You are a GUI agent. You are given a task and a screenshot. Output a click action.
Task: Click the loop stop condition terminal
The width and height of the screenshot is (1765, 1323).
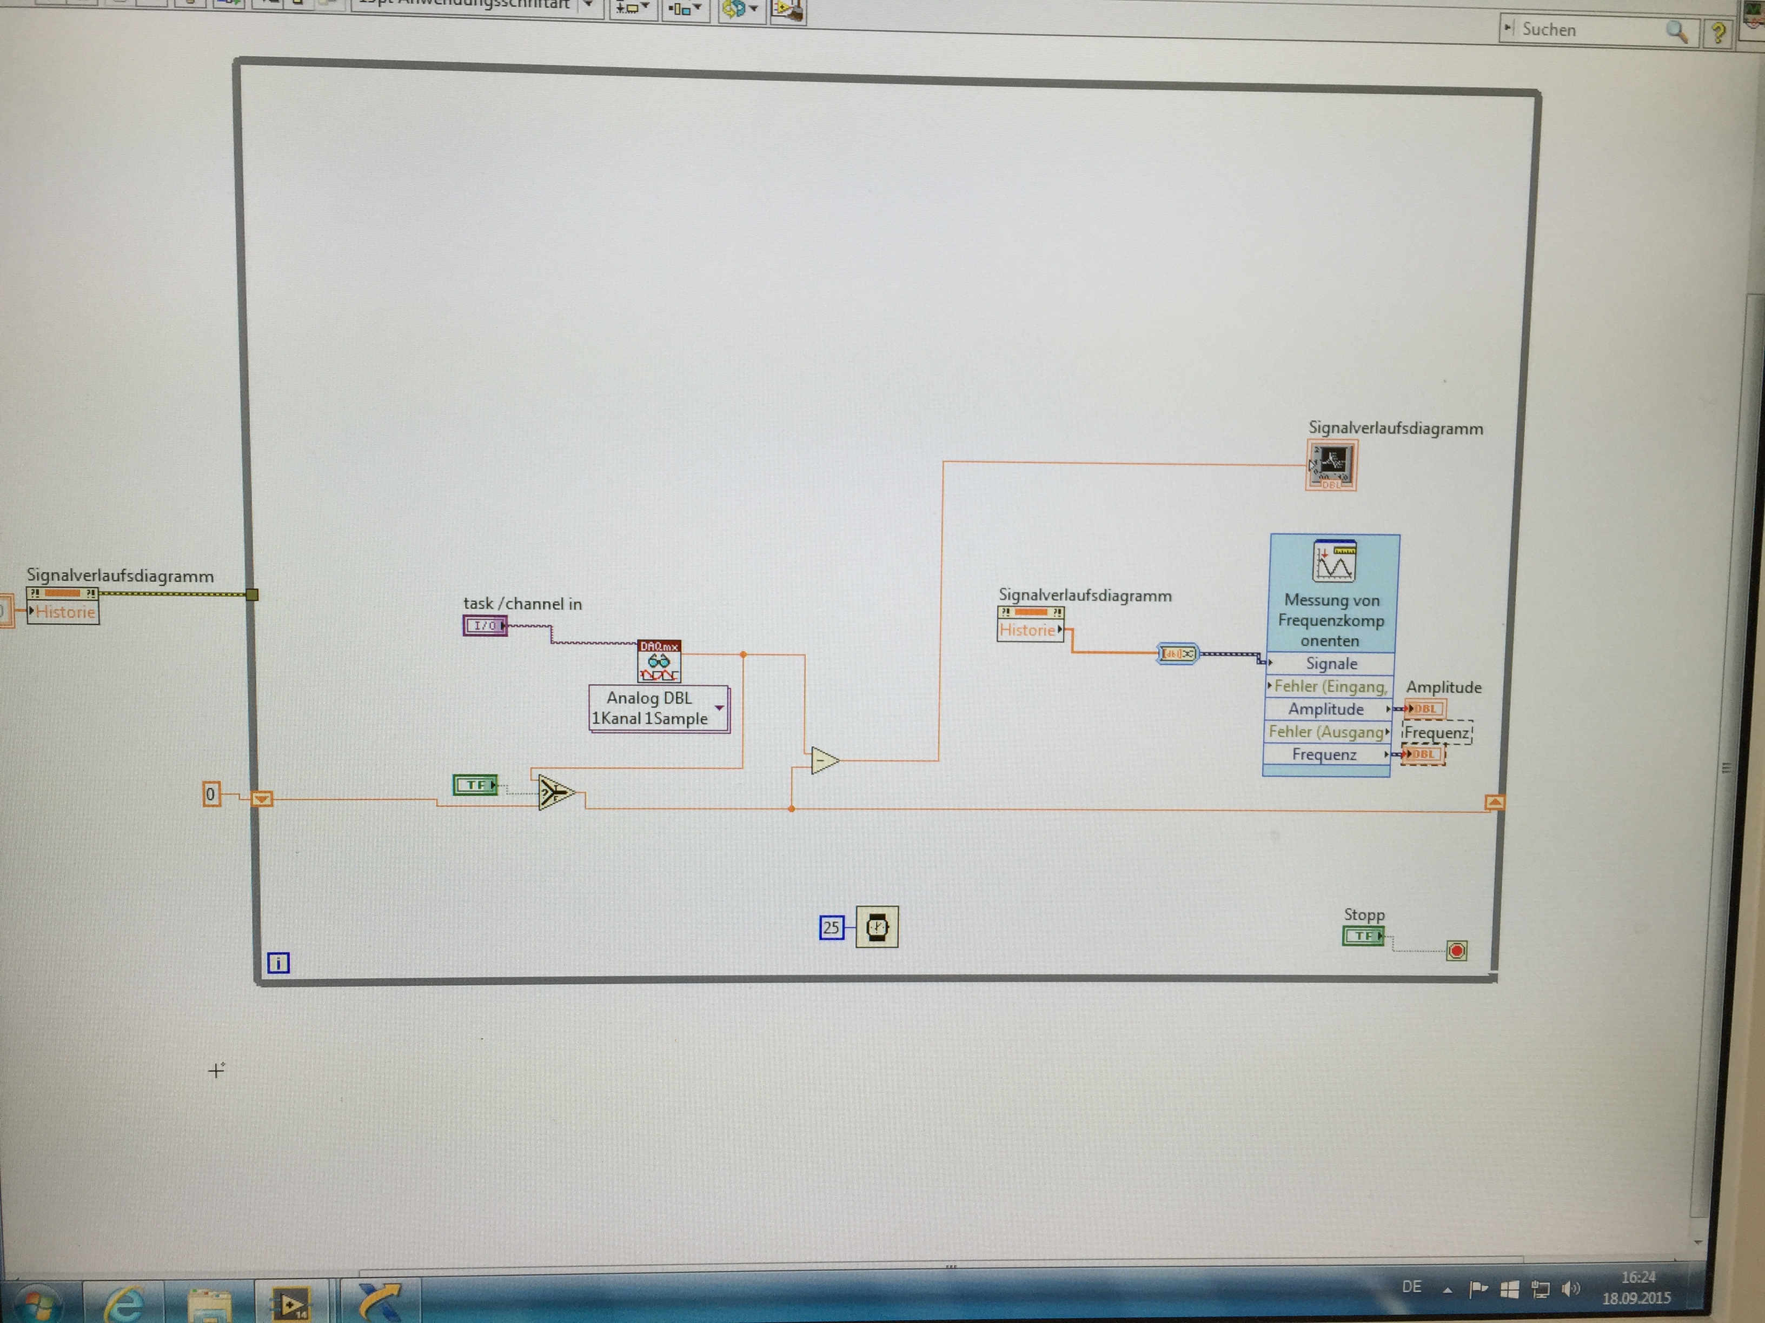(1456, 951)
